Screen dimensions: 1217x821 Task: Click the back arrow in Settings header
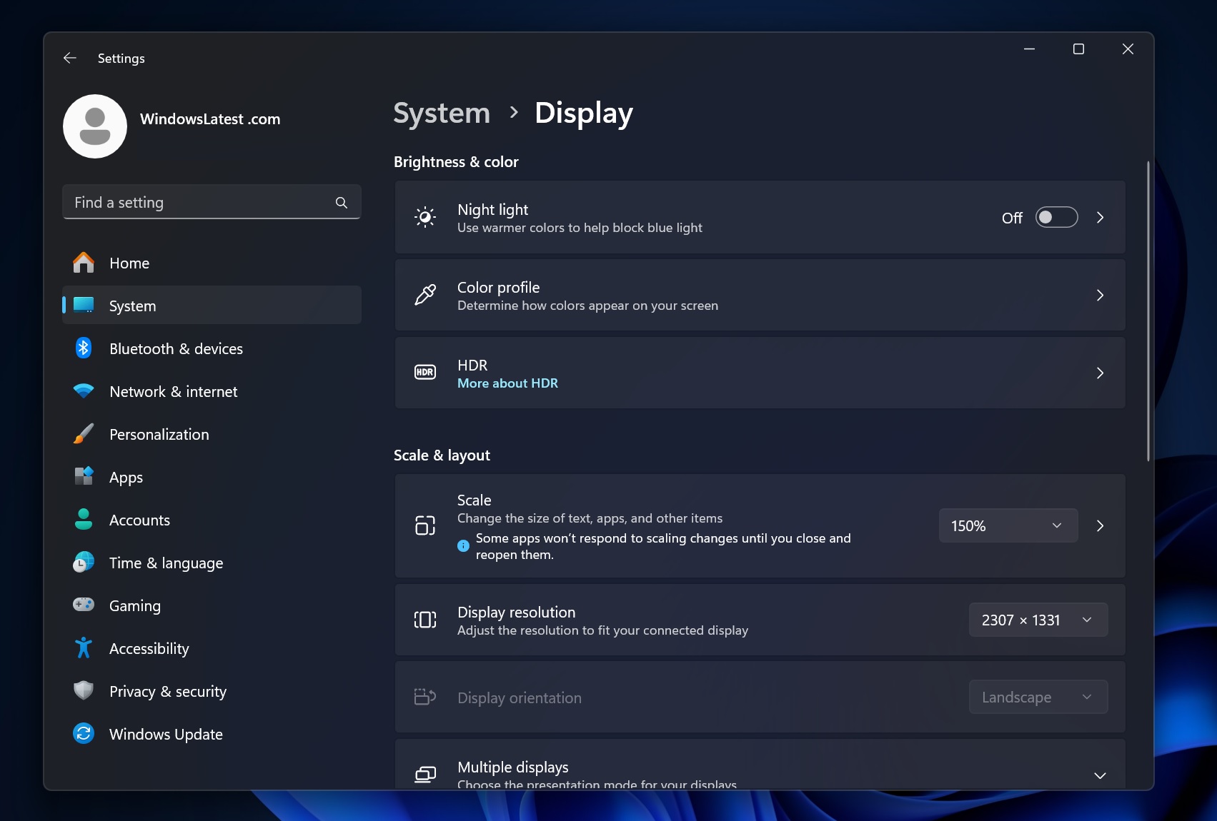[70, 59]
